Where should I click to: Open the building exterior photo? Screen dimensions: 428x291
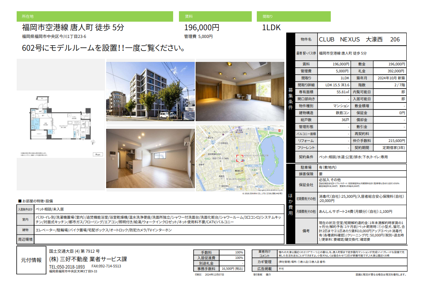(x=150, y=91)
